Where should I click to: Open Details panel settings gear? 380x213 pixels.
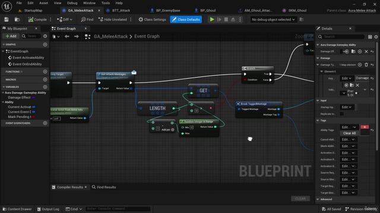[376, 37]
